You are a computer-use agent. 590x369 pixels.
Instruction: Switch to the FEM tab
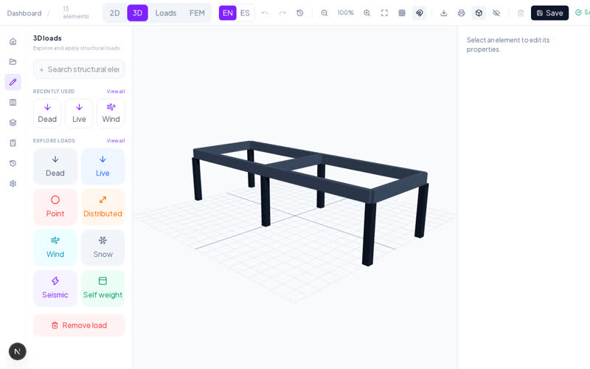(197, 13)
